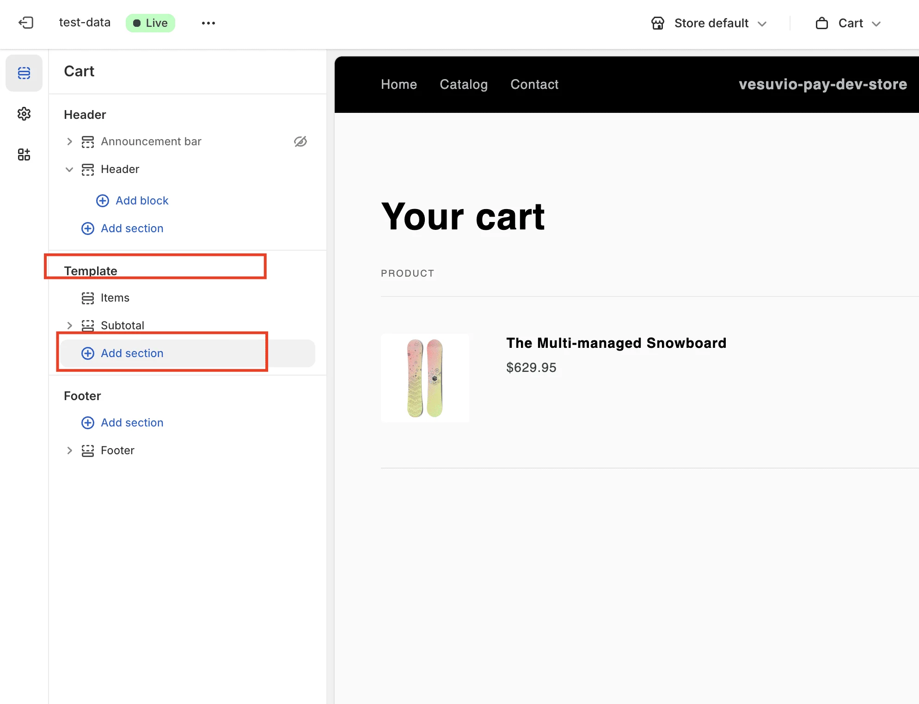Select the Items section icon under Template

click(x=87, y=298)
